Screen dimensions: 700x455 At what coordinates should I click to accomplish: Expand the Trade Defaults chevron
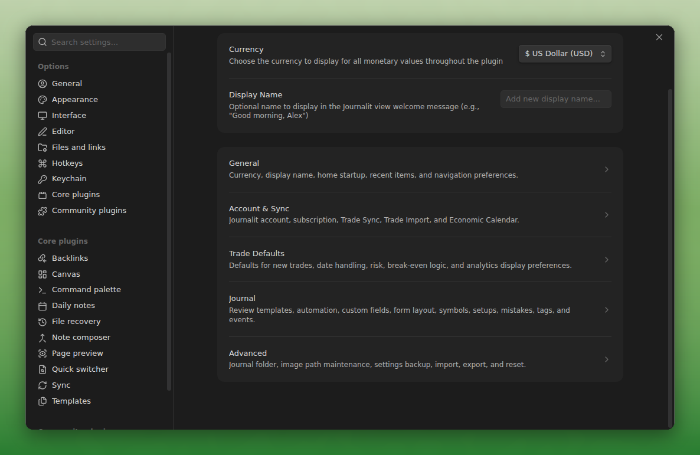pyautogui.click(x=606, y=260)
